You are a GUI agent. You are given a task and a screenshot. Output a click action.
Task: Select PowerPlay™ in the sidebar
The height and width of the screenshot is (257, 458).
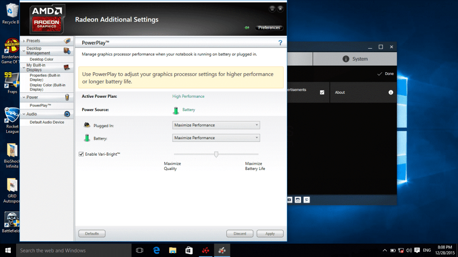tap(40, 105)
